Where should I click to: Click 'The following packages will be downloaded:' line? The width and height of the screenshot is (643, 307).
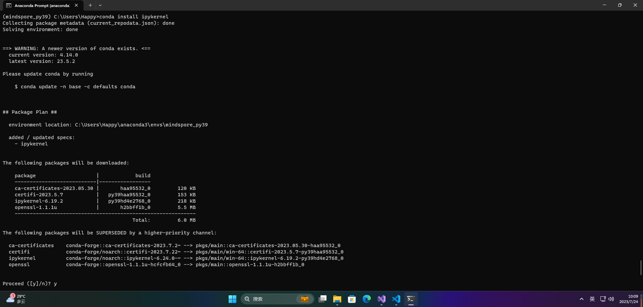[x=66, y=163]
